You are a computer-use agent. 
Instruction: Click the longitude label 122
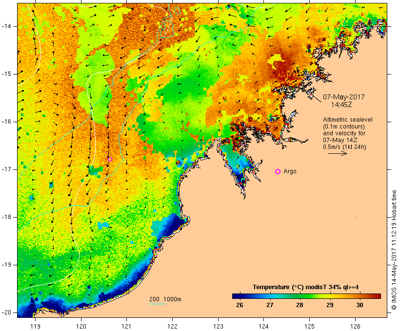(x=173, y=326)
